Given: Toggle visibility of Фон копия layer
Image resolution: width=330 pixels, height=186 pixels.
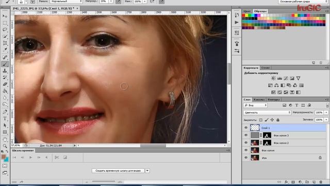Looking at the screenshot, I should click(246, 150).
